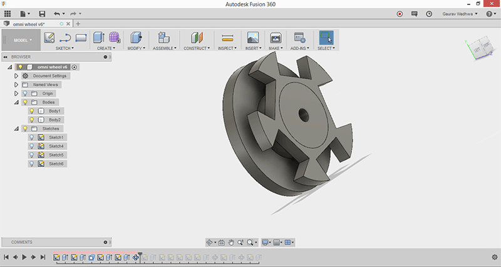Click the timeline position marker handle
This screenshot has height=267, width=501.
(x=140, y=254)
